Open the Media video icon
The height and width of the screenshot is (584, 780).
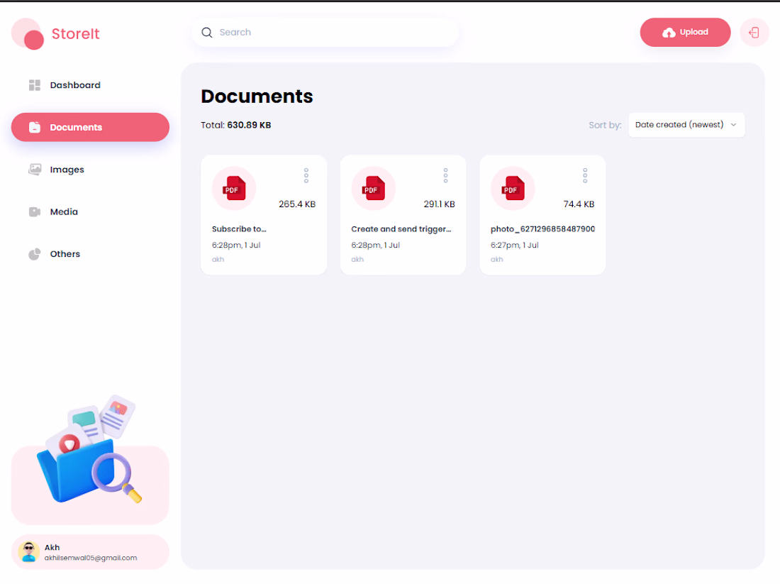[34, 211]
